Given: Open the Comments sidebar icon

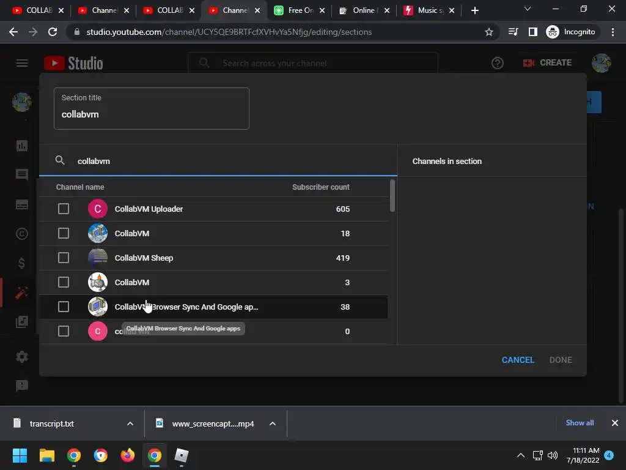Looking at the screenshot, I should (22, 174).
